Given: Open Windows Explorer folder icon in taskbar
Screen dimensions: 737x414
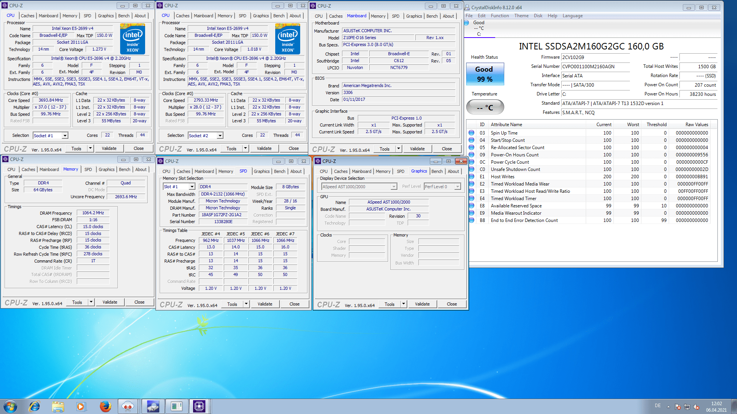Looking at the screenshot, I should (58, 406).
